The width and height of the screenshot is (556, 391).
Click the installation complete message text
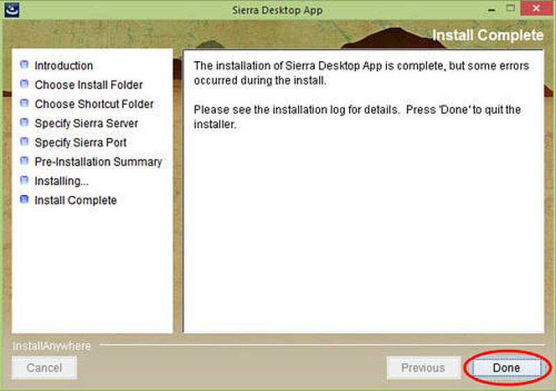tap(361, 73)
